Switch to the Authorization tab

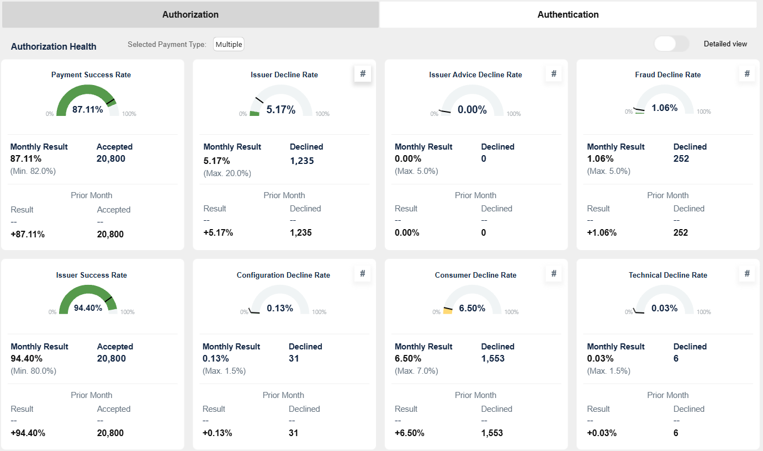[x=190, y=14]
